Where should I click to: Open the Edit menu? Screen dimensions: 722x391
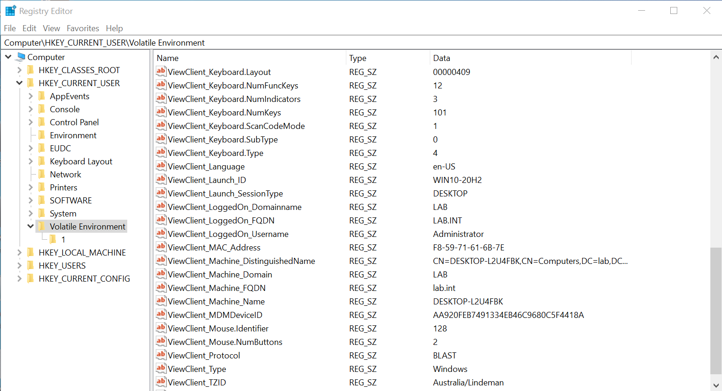(29, 28)
